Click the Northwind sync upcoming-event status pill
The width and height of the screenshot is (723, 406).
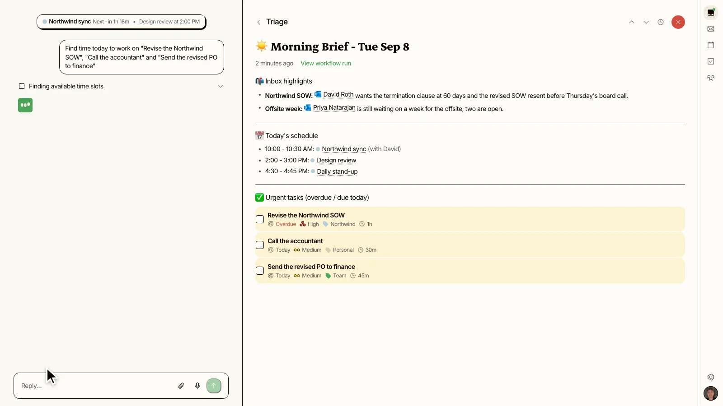pos(121,22)
